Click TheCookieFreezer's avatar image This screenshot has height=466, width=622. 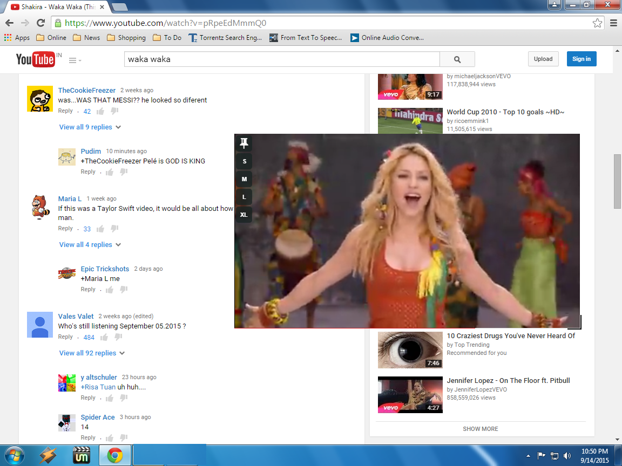click(39, 99)
